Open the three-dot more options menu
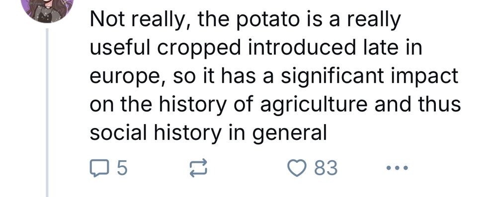 point(397,168)
